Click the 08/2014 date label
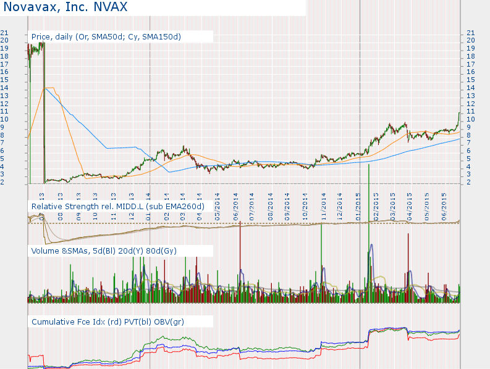This screenshot has height=369, width=490. pyautogui.click(x=270, y=207)
